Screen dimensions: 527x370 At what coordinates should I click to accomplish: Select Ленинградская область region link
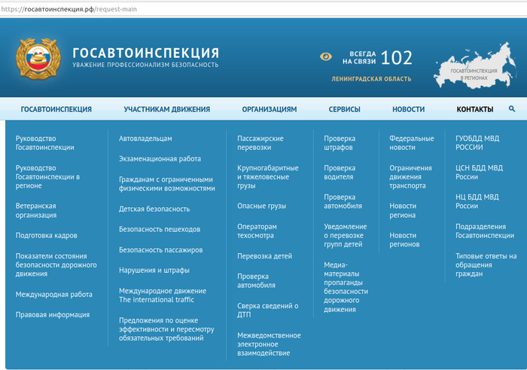pos(371,79)
